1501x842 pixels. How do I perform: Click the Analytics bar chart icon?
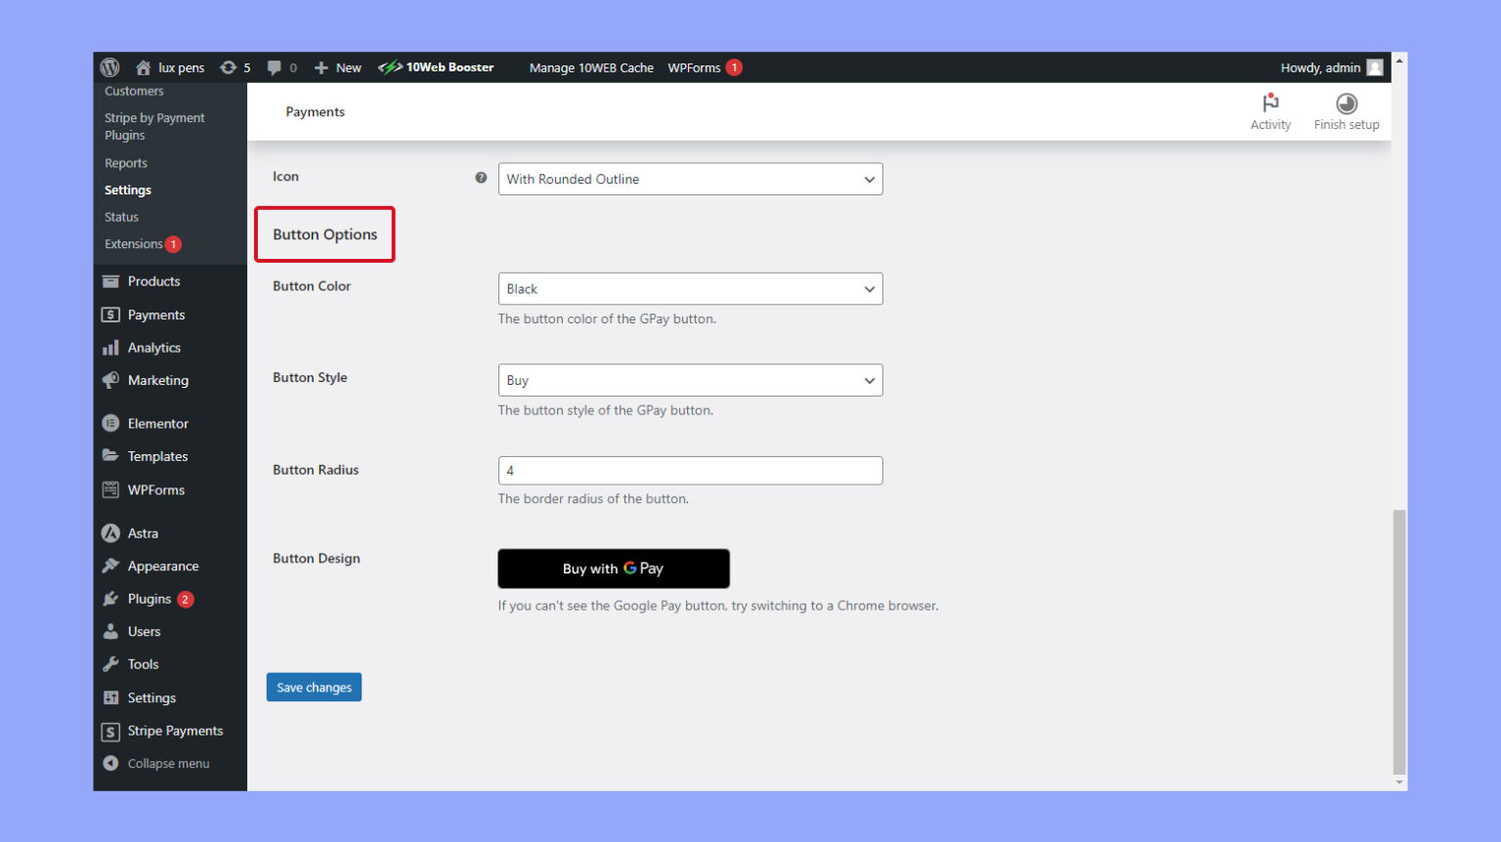pyautogui.click(x=110, y=348)
